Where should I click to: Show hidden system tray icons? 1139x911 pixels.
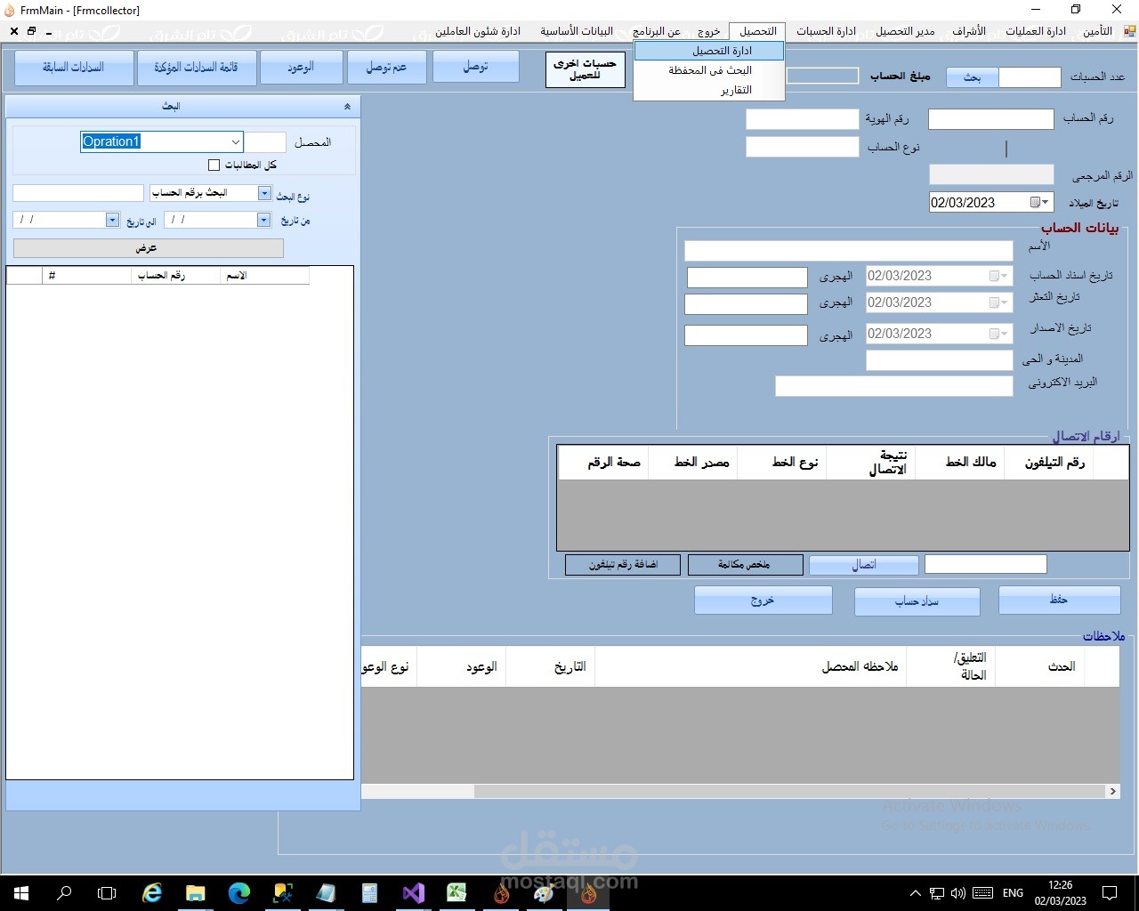pyautogui.click(x=915, y=892)
